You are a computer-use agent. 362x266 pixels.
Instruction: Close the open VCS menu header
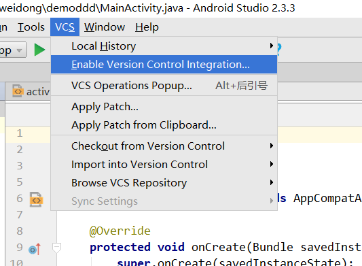tap(65, 27)
